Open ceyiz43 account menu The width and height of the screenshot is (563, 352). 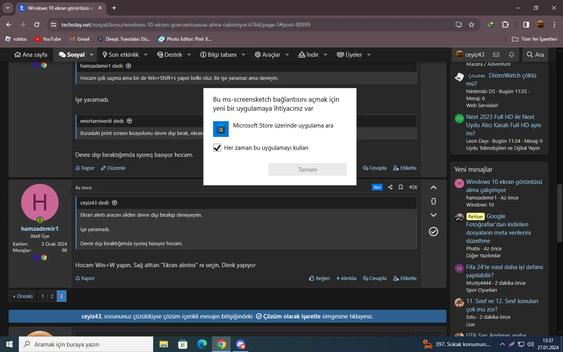[x=470, y=55]
